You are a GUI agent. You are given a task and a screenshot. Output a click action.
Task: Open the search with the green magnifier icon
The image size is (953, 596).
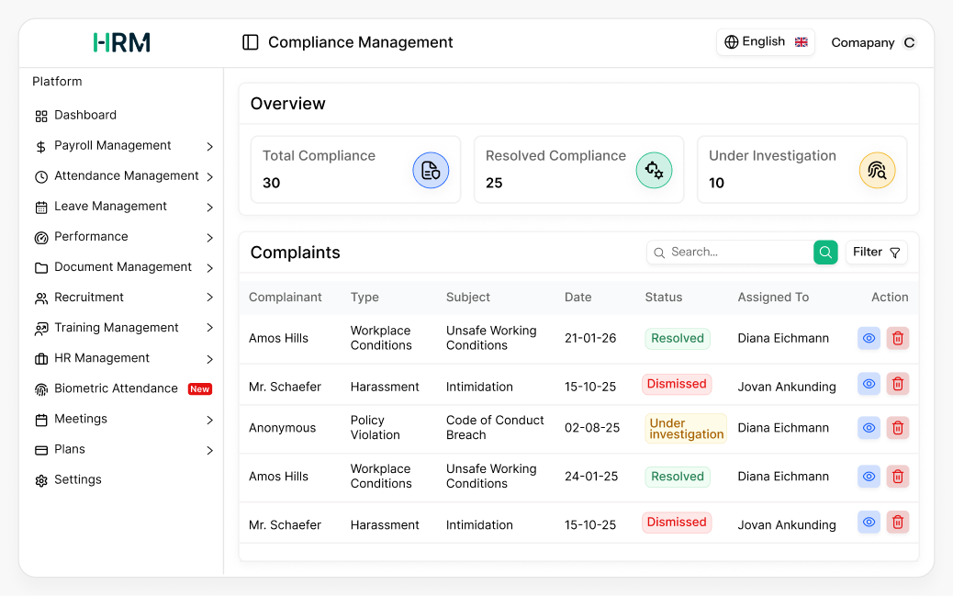pyautogui.click(x=824, y=252)
